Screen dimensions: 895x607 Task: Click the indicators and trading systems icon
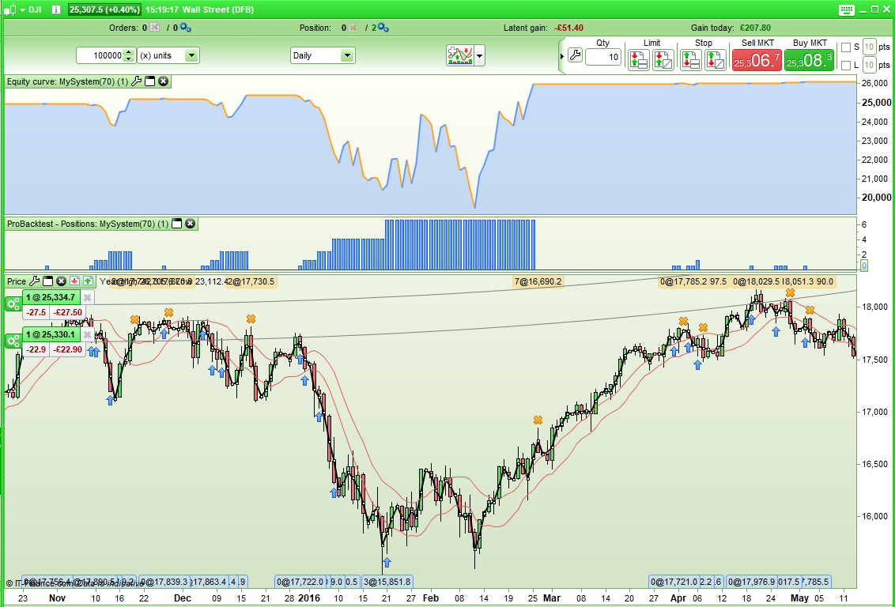[460, 55]
